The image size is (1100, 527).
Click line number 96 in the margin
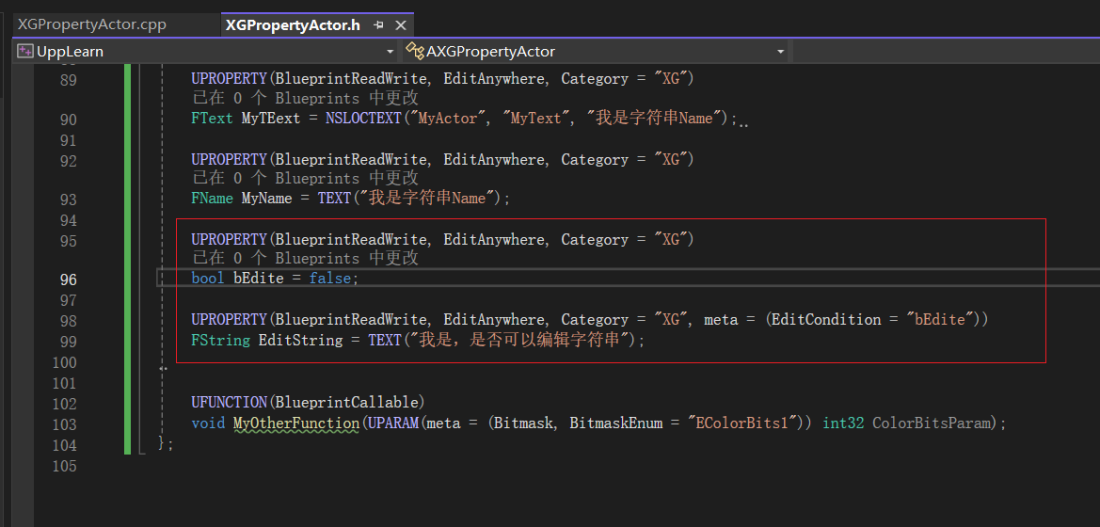[x=68, y=279]
